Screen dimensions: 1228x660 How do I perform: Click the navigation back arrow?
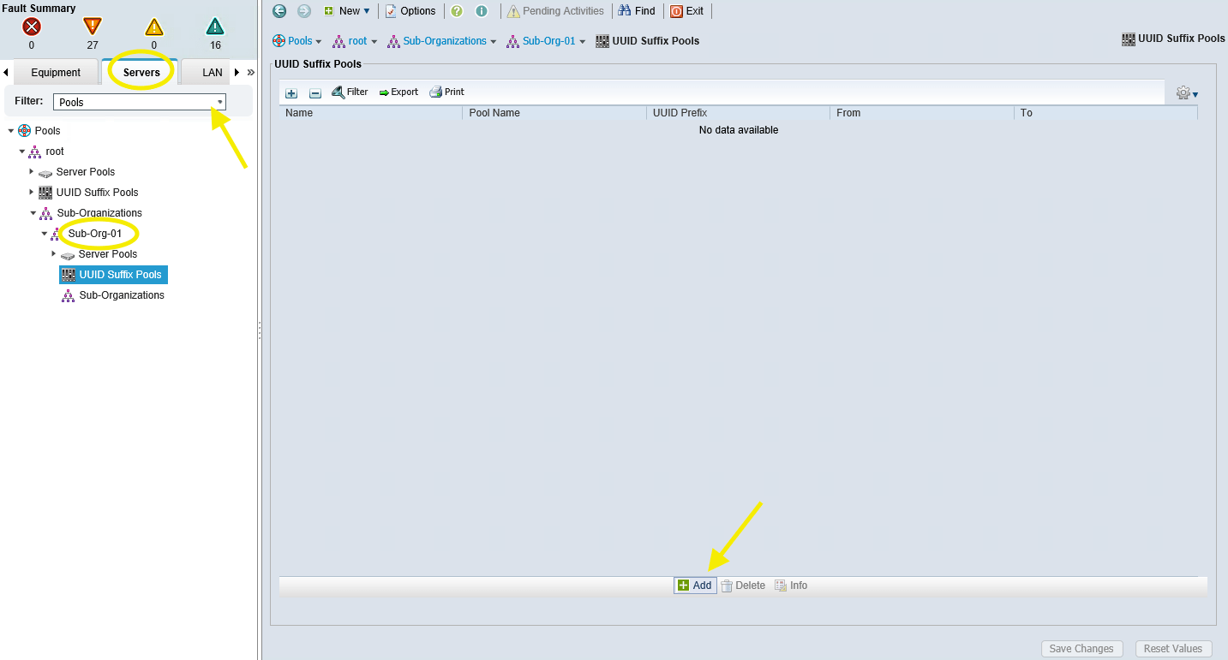click(x=279, y=10)
